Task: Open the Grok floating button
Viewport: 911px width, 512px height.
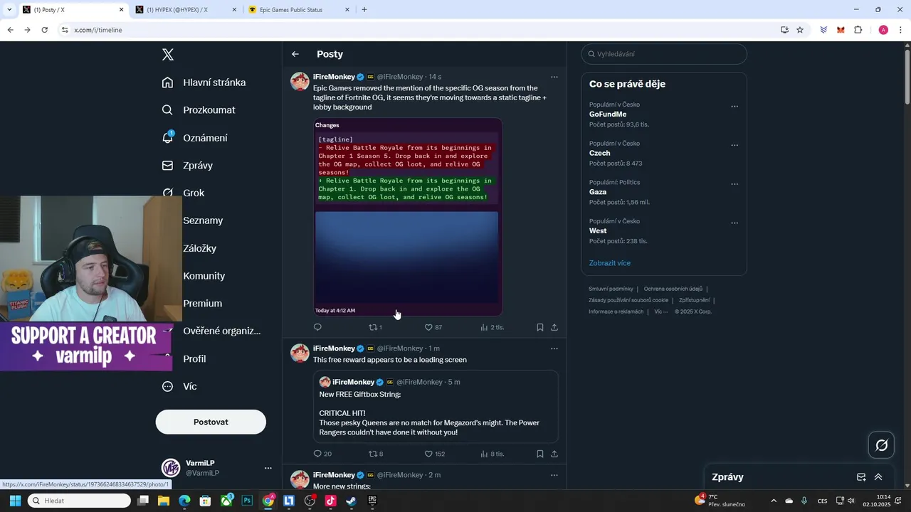Action: click(x=881, y=445)
